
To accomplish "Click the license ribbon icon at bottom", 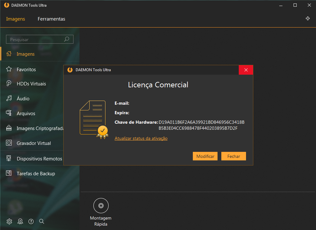I will click(x=20, y=221).
